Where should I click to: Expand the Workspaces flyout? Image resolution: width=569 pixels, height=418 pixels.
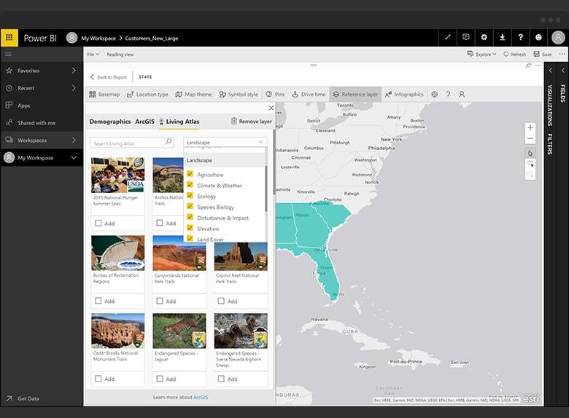[x=74, y=140]
